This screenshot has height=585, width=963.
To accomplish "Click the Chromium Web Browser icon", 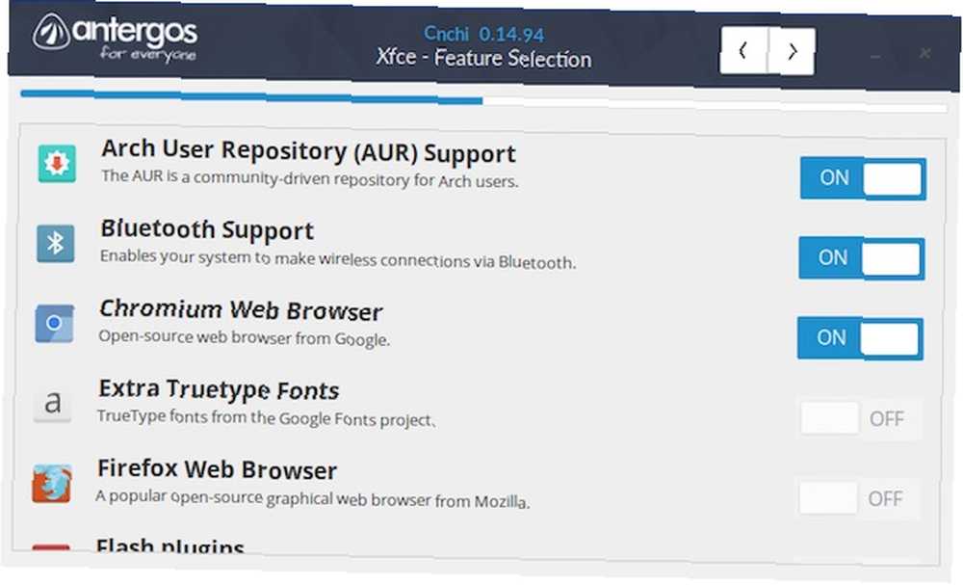I will [54, 323].
